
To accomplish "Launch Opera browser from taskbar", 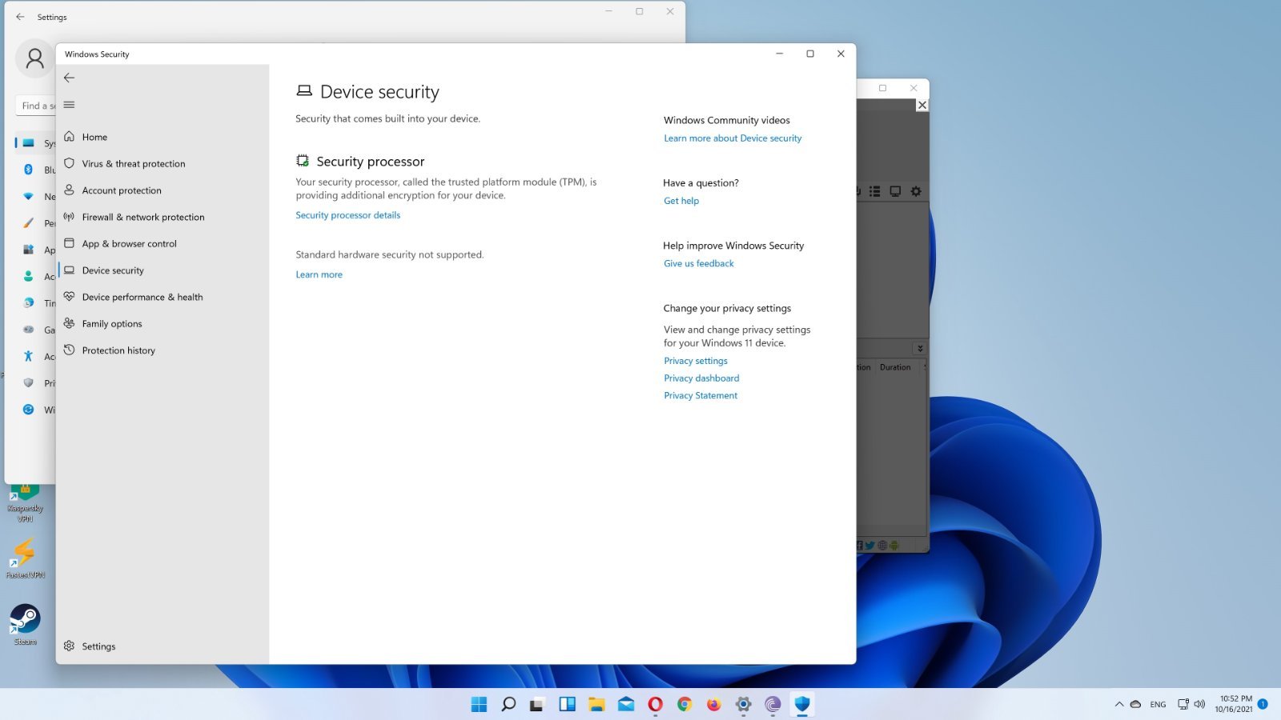I will (x=655, y=704).
